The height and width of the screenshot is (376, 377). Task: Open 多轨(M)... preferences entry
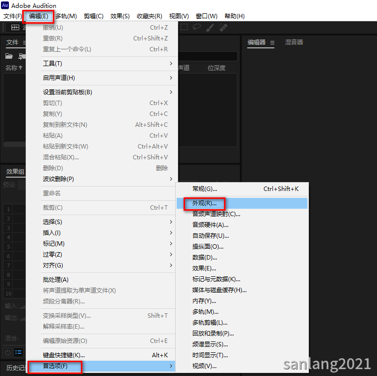242,312
